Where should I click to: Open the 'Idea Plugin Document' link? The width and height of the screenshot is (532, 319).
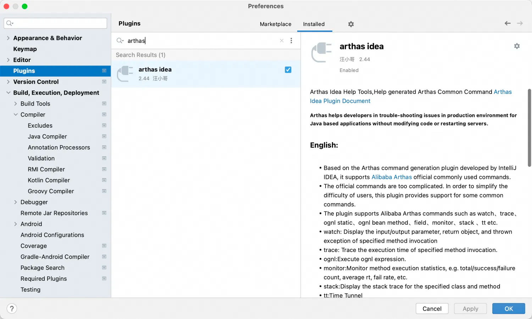[340, 101]
